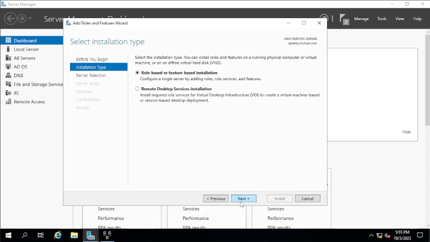This screenshot has width=430, height=242.
Task: Show hidden system tray icons
Action: [371, 235]
